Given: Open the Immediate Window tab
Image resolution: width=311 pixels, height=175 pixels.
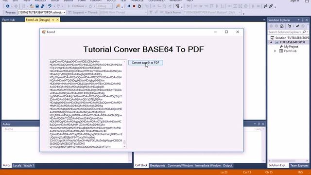Looking at the screenshot, I should [208, 165].
